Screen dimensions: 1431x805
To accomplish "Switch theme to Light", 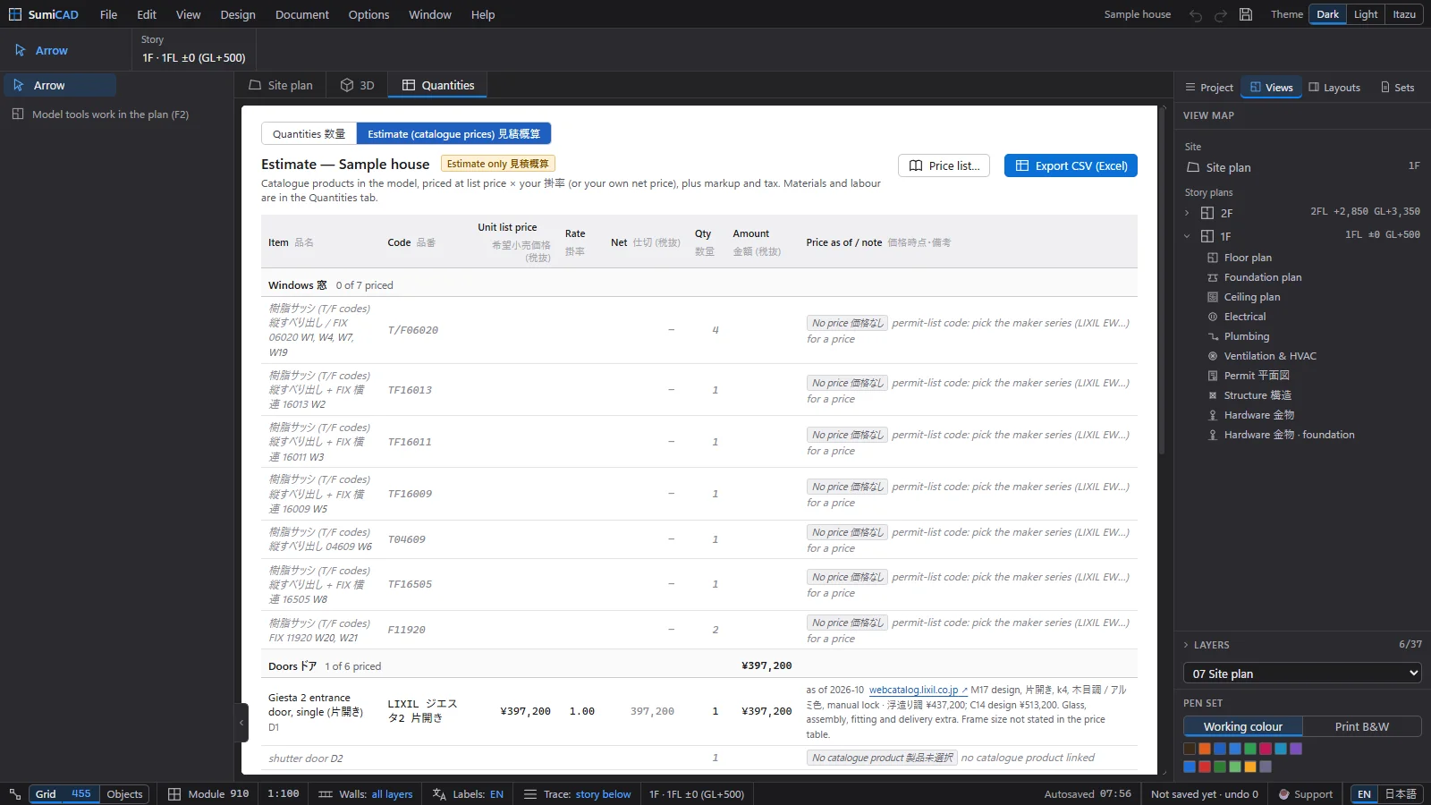I will (x=1366, y=14).
